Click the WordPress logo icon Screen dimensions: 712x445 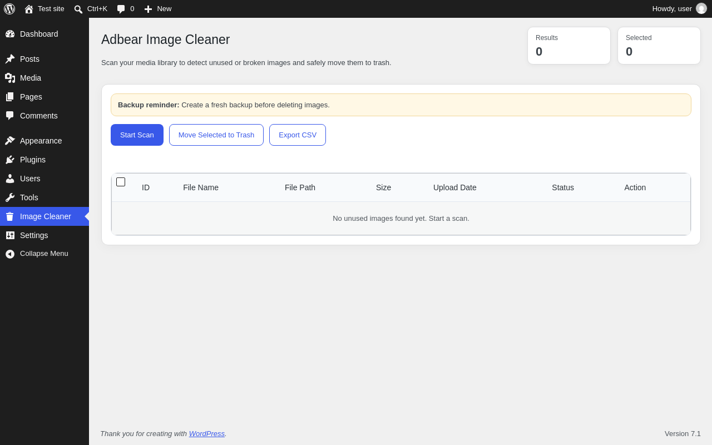point(9,9)
